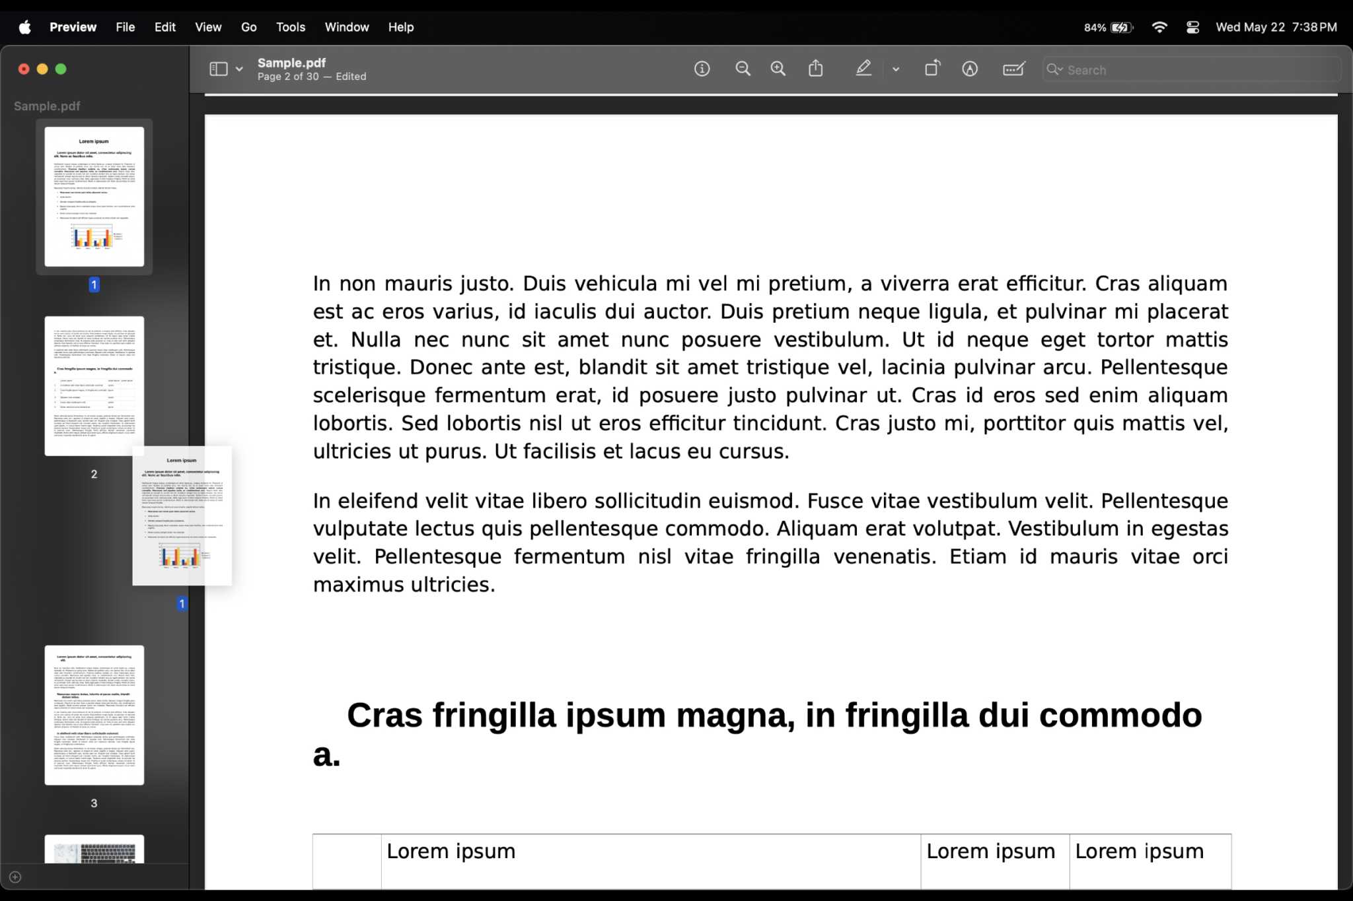The width and height of the screenshot is (1353, 901).
Task: Rotate the current page left
Action: tap(932, 69)
